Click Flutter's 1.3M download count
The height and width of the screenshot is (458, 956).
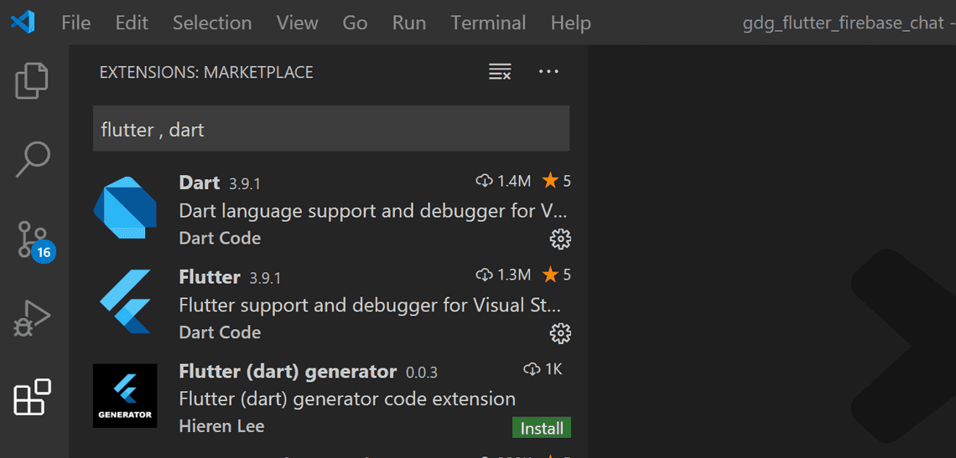(x=503, y=275)
